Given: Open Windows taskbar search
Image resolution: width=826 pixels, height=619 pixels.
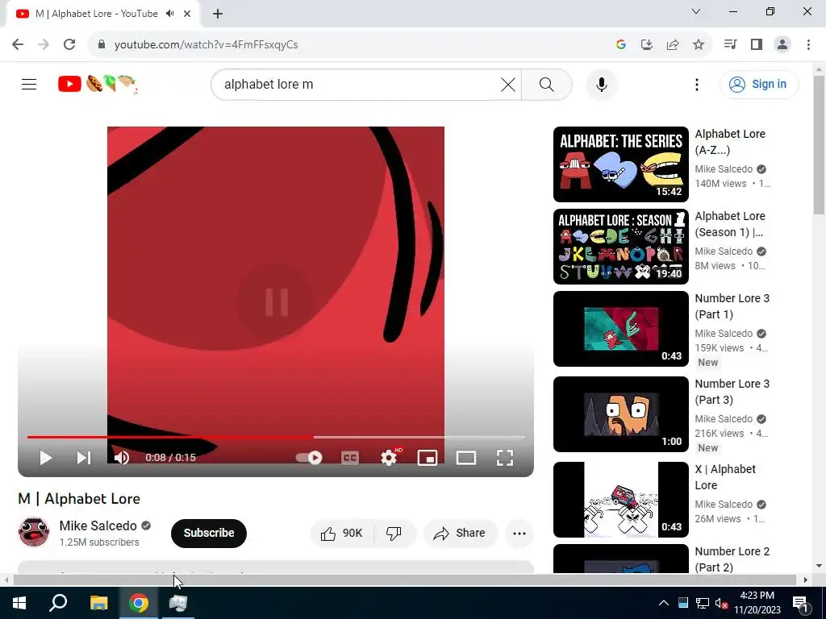Looking at the screenshot, I should point(58,603).
